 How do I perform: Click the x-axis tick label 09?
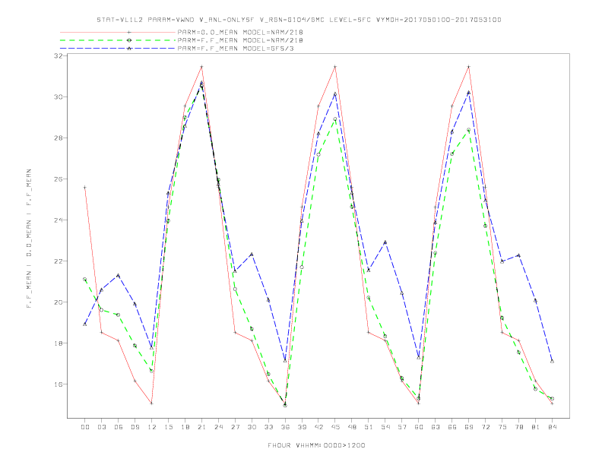[x=135, y=427]
